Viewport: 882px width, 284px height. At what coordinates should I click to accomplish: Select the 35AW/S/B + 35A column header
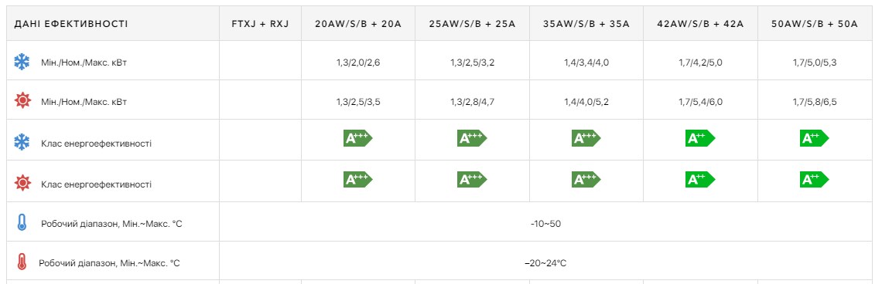tap(586, 24)
